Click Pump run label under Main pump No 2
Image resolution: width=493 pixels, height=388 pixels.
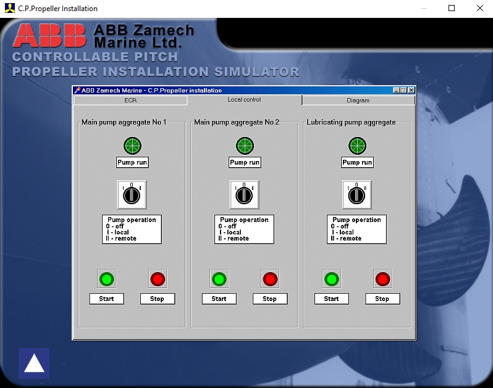coord(245,162)
